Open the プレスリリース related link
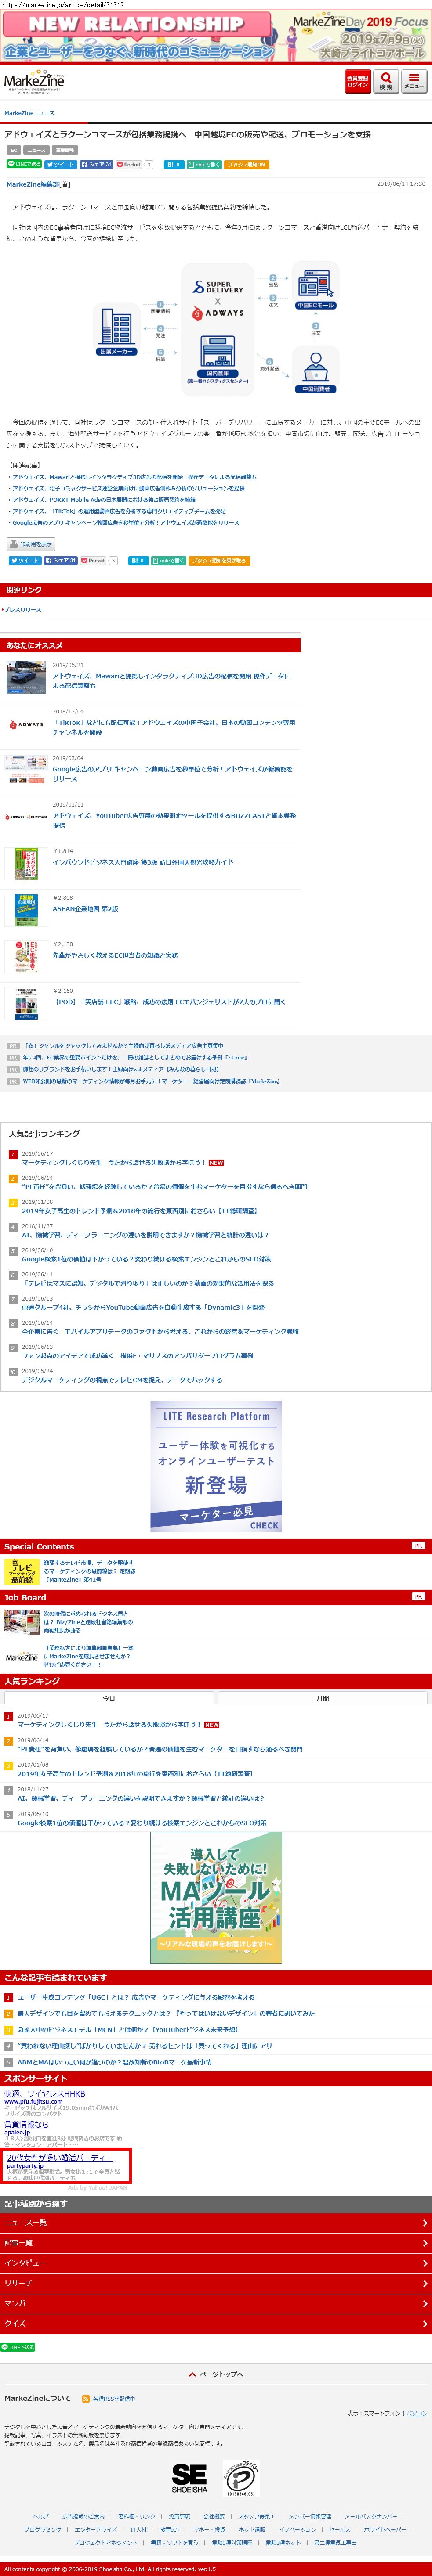This screenshot has height=2576, width=432. [23, 609]
